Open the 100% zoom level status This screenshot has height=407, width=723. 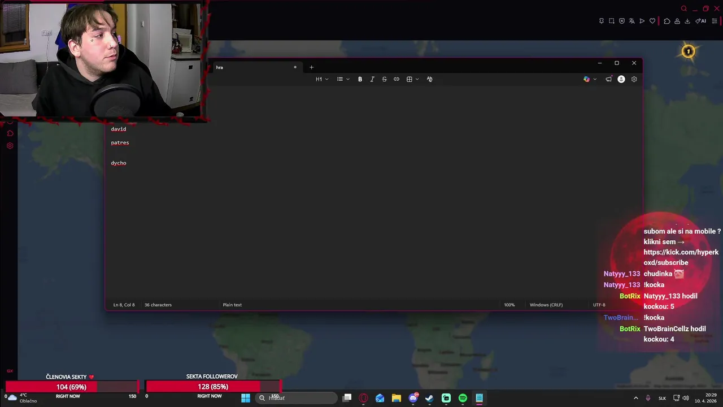509,305
